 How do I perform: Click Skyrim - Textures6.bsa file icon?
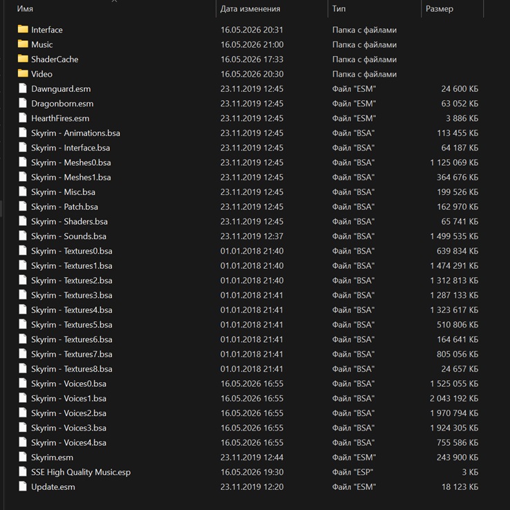[x=23, y=339]
